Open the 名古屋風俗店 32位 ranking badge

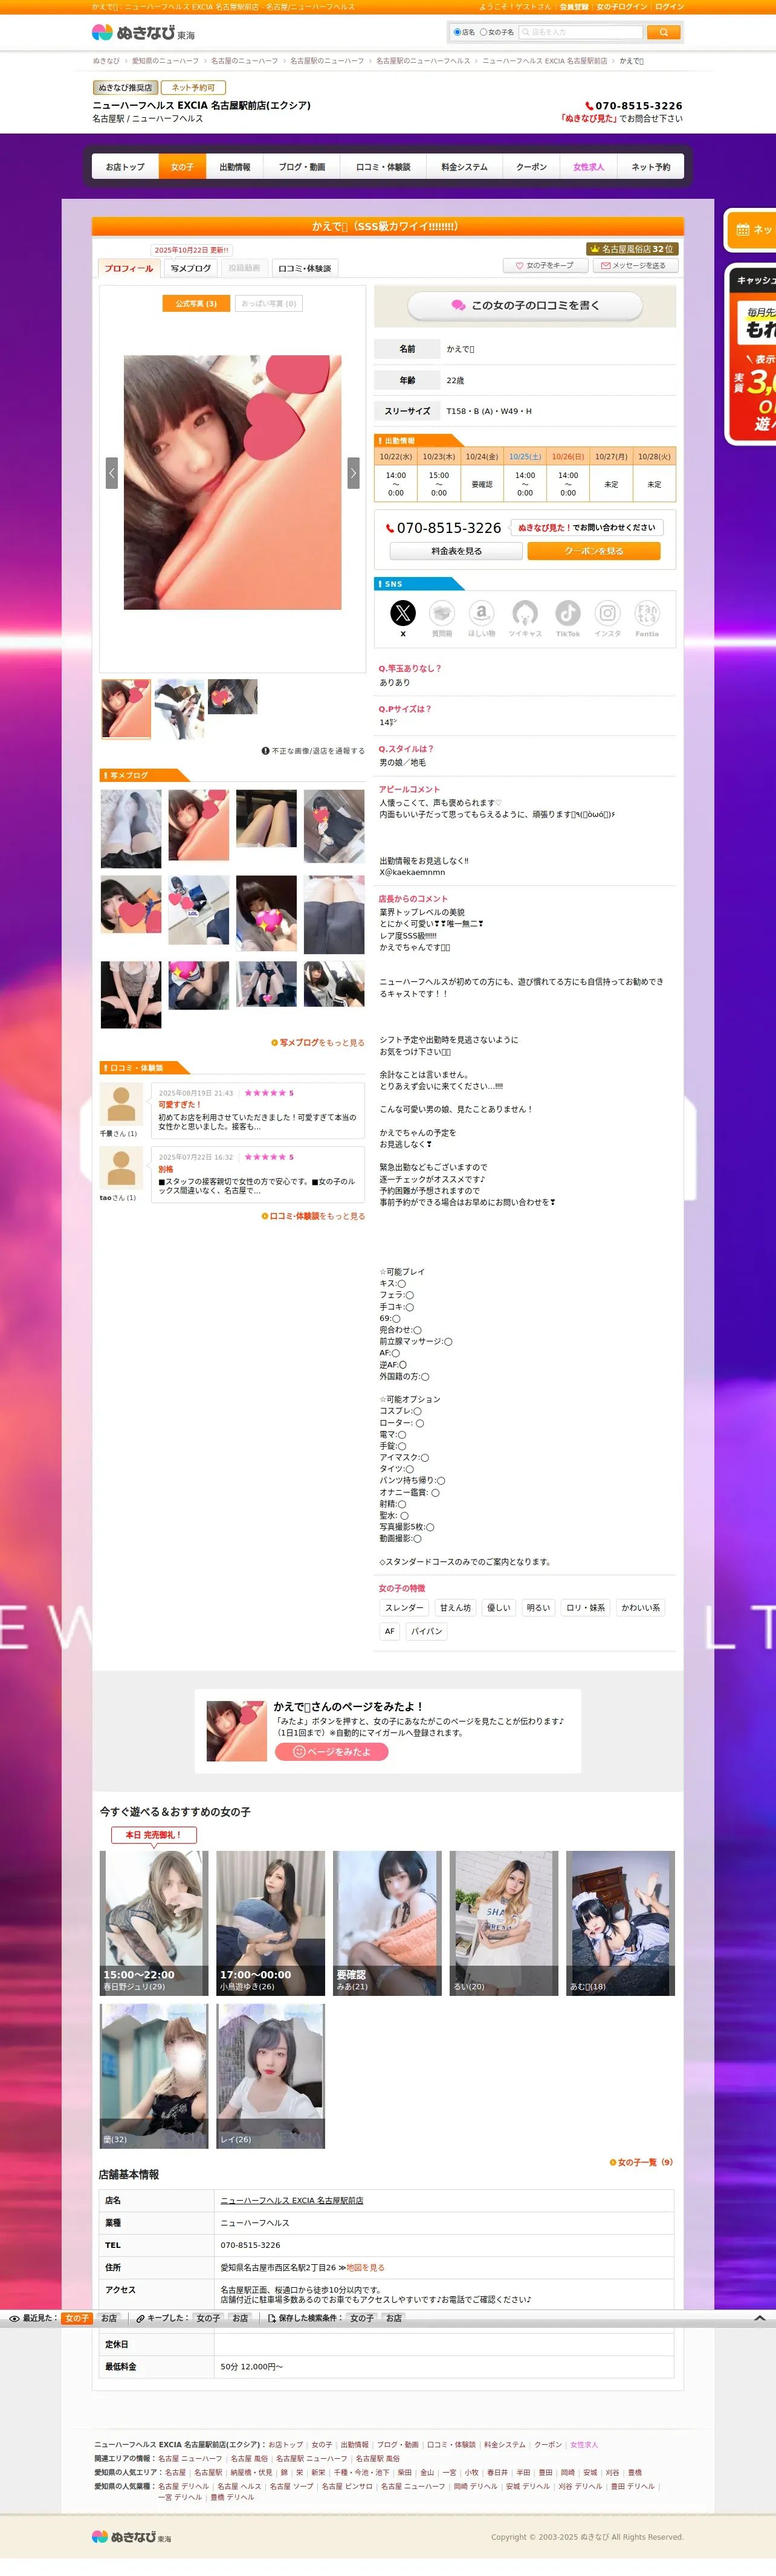(632, 249)
